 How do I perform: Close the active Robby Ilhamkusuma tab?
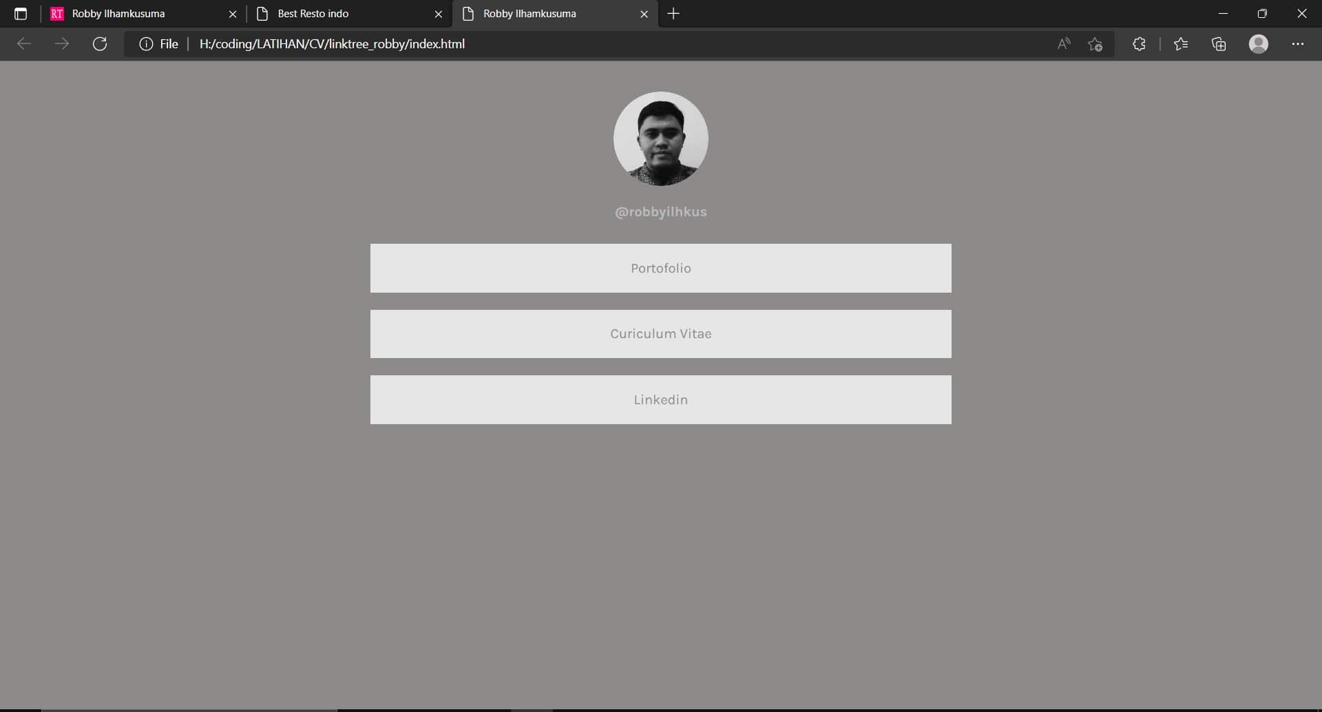[x=644, y=14]
